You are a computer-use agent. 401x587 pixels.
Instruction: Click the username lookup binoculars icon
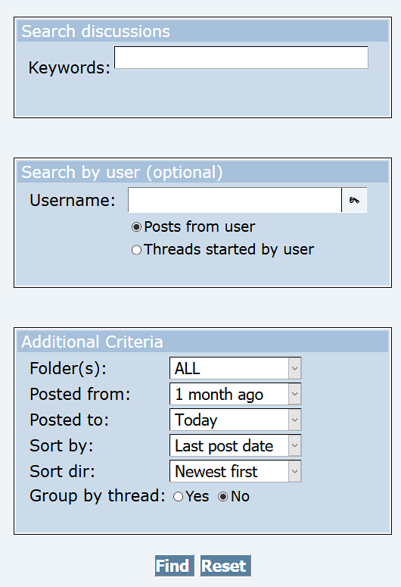pos(354,200)
